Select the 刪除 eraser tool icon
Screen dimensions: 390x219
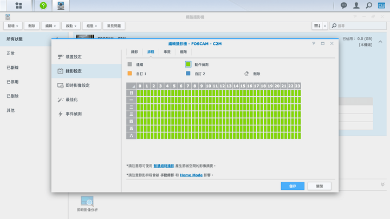pos(246,74)
